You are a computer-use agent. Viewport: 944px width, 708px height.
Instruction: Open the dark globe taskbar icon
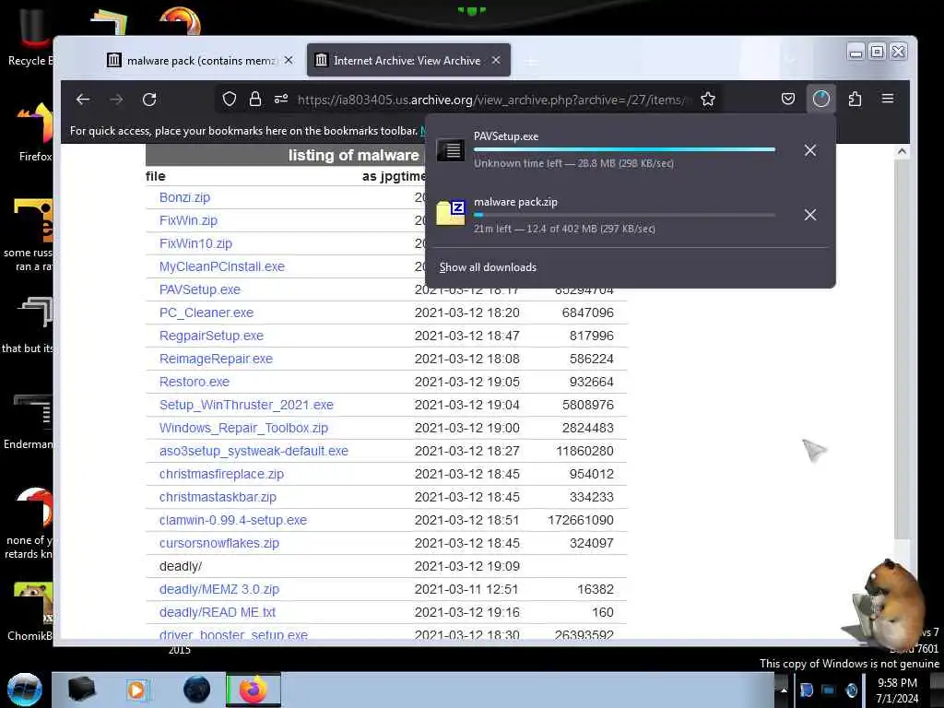(197, 690)
